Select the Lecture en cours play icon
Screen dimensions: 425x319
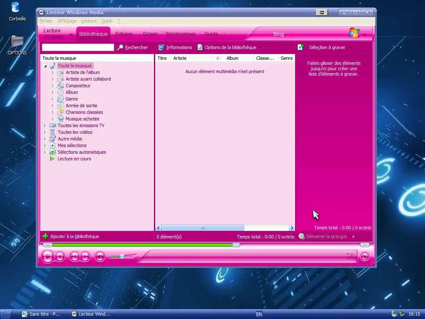[53, 159]
